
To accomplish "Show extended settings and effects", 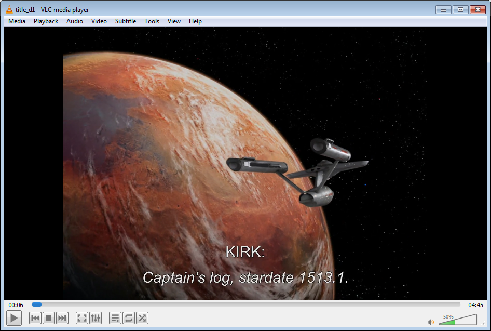I will [x=95, y=318].
